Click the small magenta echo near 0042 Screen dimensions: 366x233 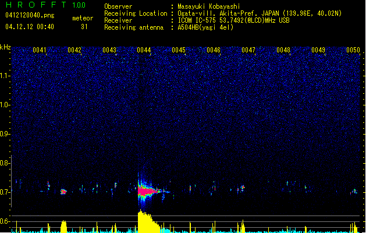coord(63,192)
